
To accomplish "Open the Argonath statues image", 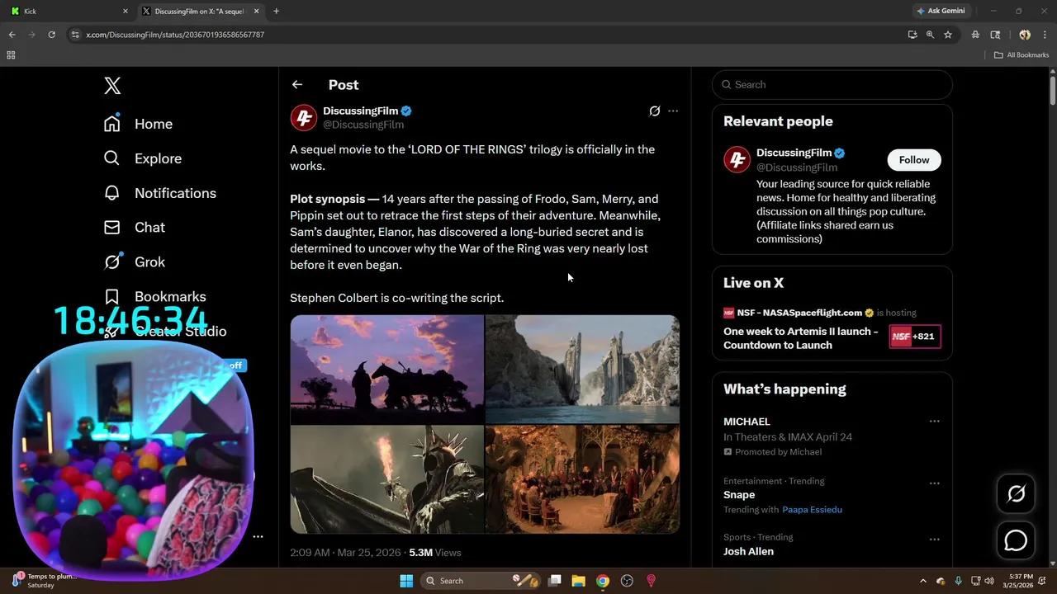I will (583, 369).
